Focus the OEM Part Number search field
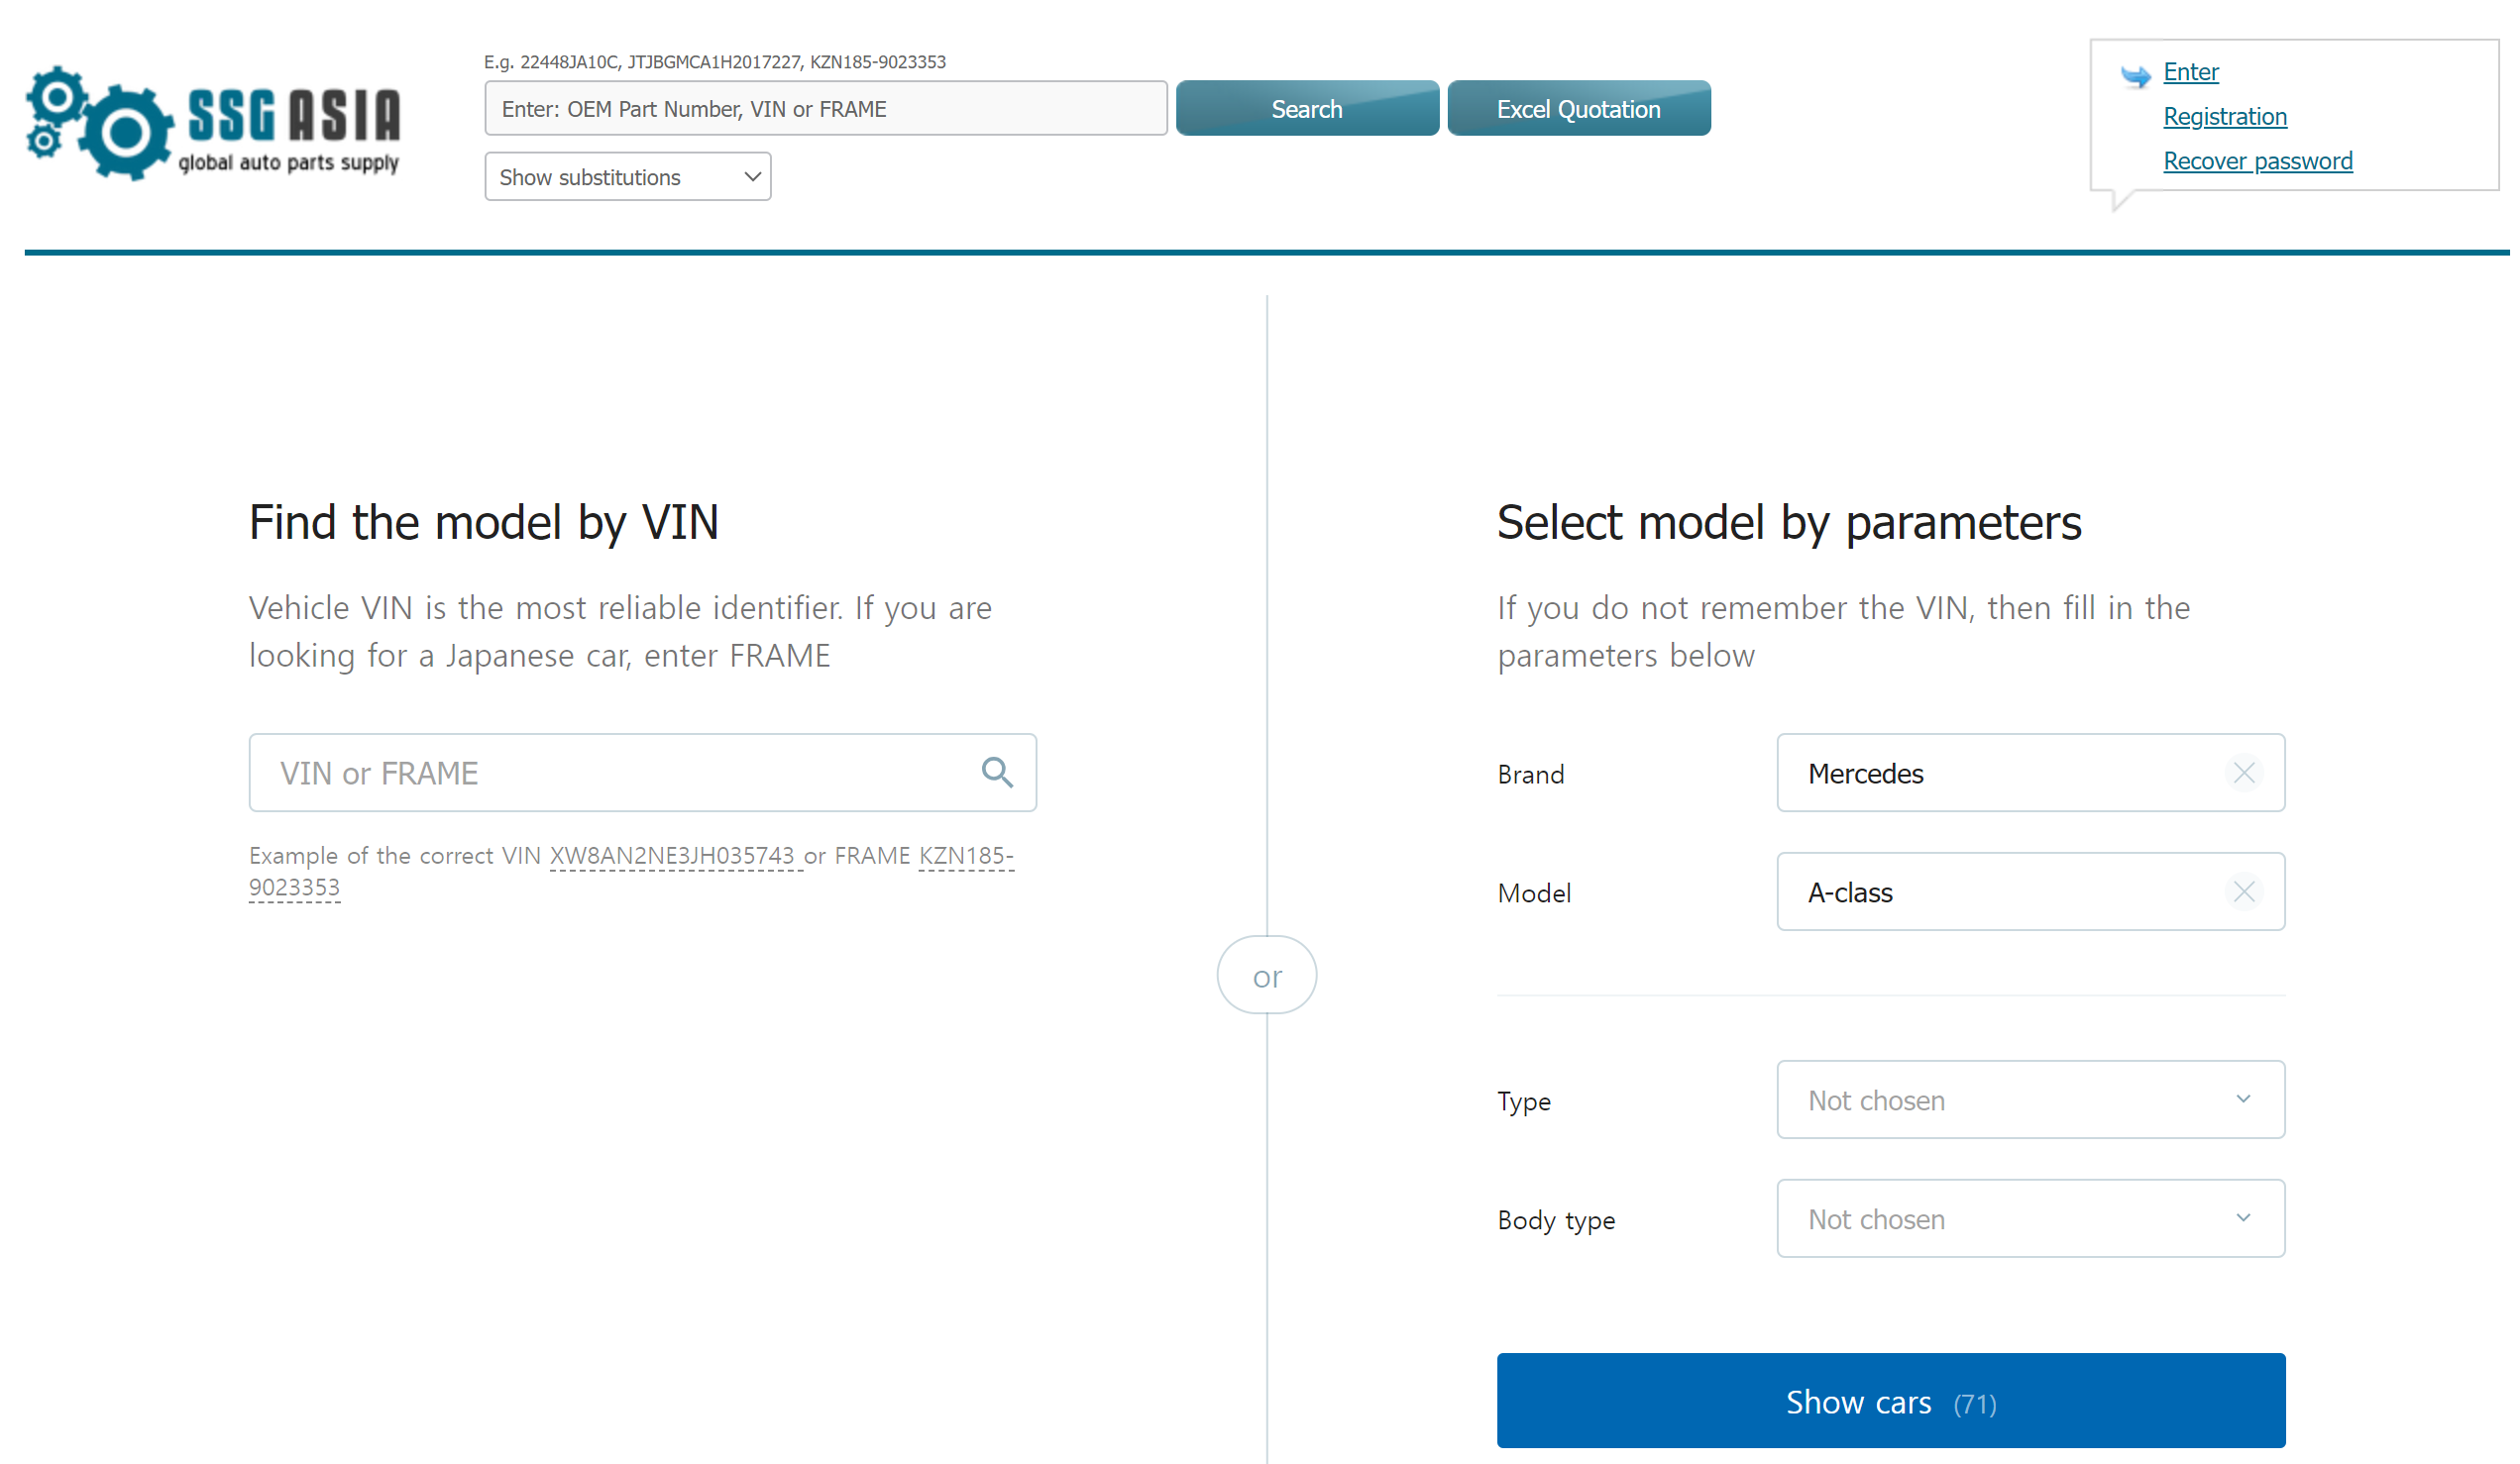Viewport: 2520px width, 1464px height. (x=825, y=109)
